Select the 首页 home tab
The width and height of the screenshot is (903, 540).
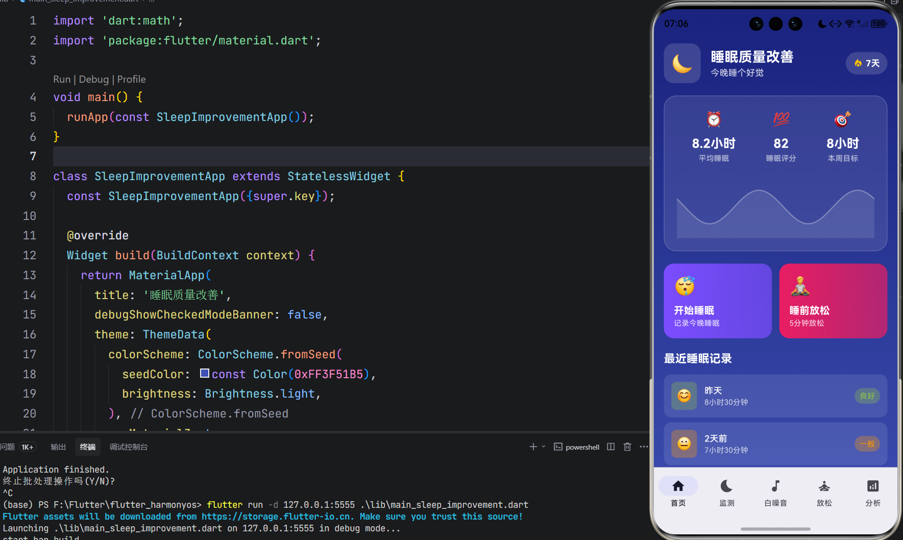[x=678, y=493]
